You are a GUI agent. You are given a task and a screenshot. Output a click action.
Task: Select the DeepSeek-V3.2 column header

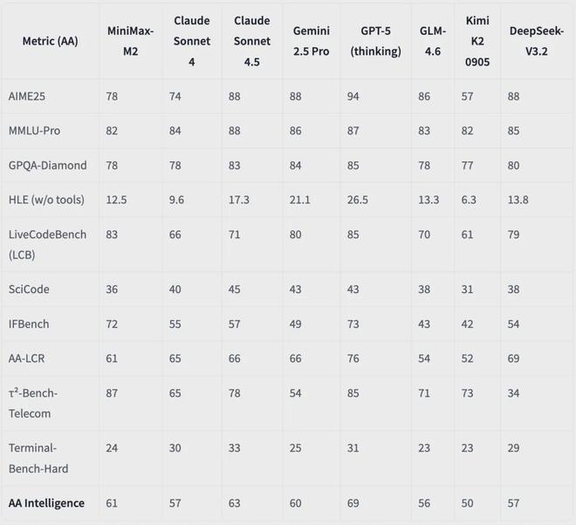pyautogui.click(x=534, y=42)
